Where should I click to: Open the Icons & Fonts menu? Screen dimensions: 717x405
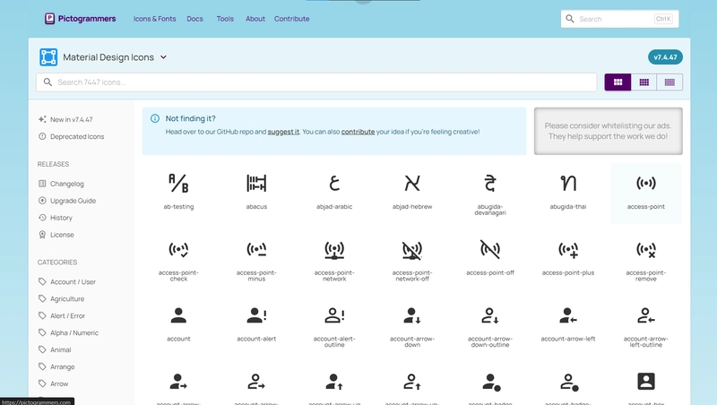[x=154, y=19]
